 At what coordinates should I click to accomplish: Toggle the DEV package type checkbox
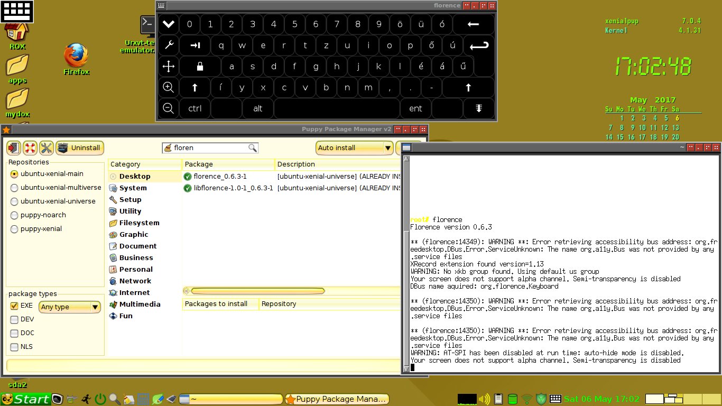14,319
